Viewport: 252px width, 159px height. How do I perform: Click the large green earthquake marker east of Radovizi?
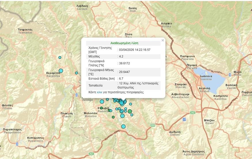point(130,112)
